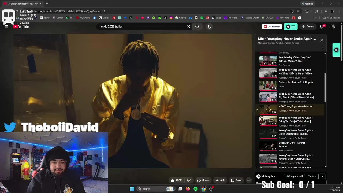Open the KICKLET bookmark
The width and height of the screenshot is (343, 193).
pyautogui.click(x=267, y=18)
